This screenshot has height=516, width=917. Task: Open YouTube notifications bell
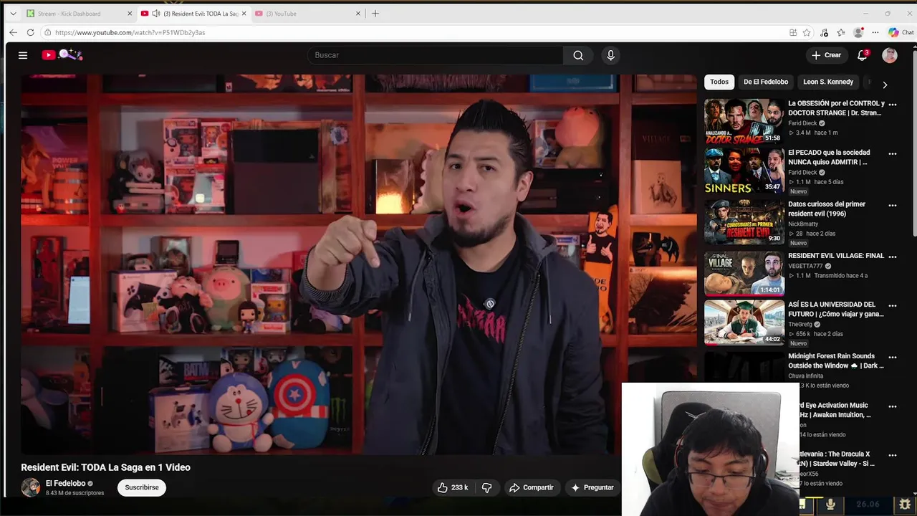click(x=863, y=55)
